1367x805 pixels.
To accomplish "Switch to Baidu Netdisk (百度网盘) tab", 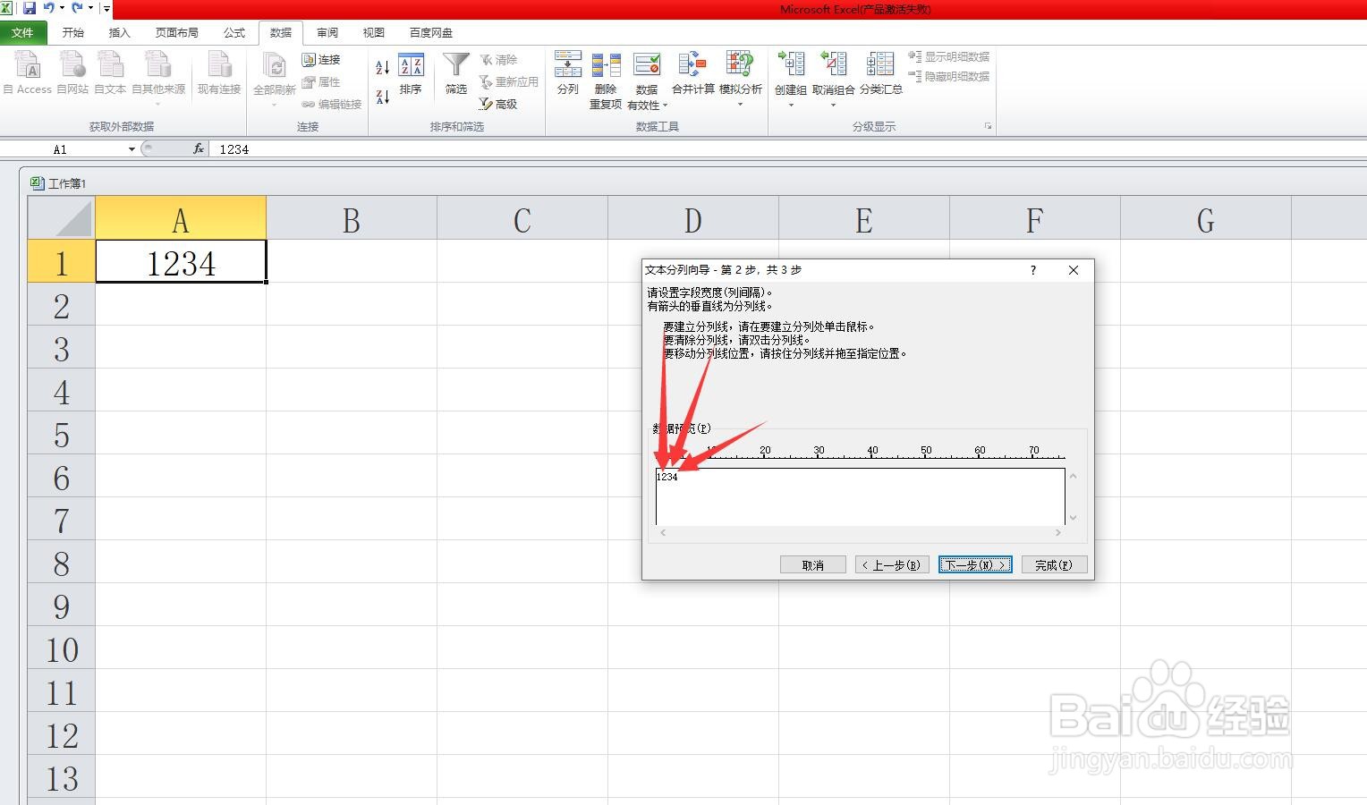I will pyautogui.click(x=431, y=32).
